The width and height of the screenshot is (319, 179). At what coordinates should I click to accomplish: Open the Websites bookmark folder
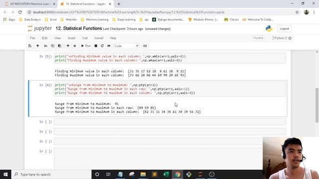69,19
